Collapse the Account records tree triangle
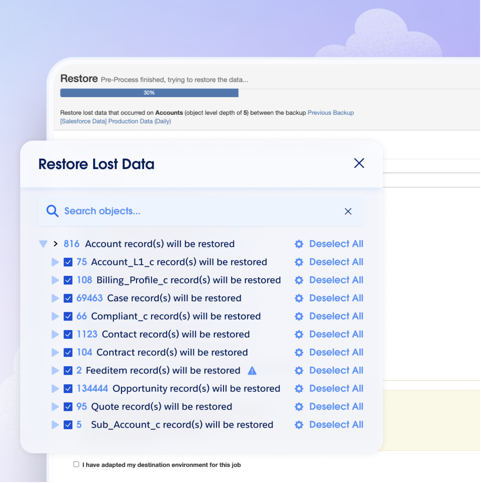This screenshot has width=481, height=483. pyautogui.click(x=43, y=244)
